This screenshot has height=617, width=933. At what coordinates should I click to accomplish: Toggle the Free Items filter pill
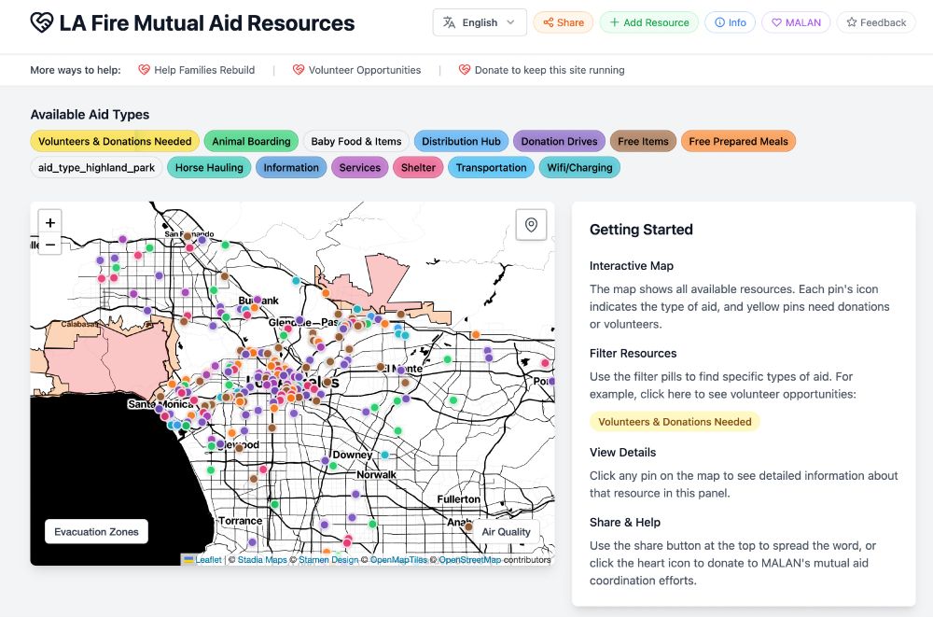point(643,141)
